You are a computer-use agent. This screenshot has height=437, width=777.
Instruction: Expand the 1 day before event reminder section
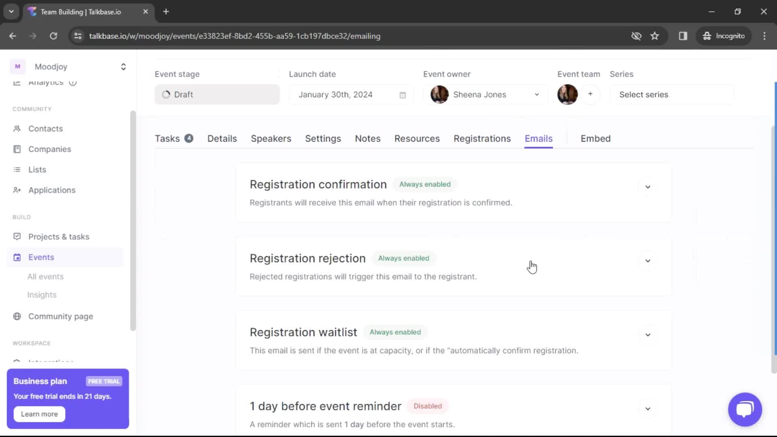648,408
